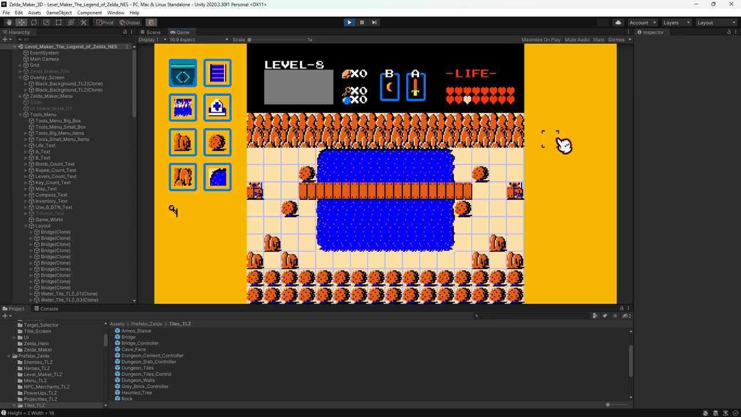Select the Scale tool in toolbar

(46, 23)
